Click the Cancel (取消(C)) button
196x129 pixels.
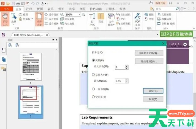coord(153,99)
